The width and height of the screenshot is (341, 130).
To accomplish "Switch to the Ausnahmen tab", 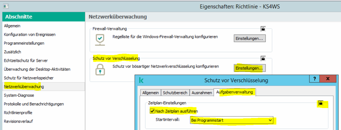I will 202,93.
